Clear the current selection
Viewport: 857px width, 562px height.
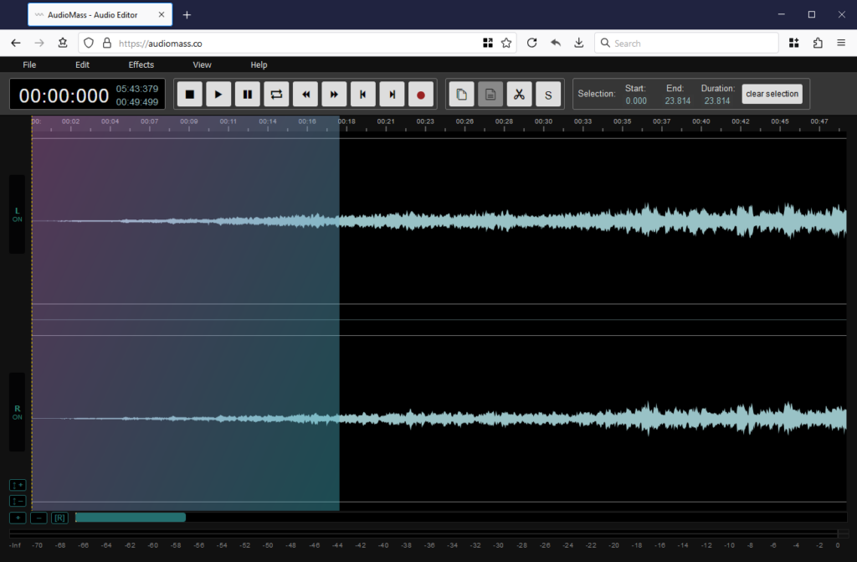point(772,94)
